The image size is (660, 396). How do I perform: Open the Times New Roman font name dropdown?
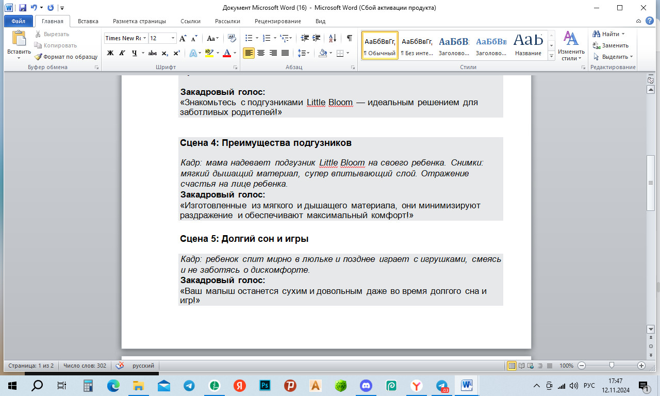145,38
